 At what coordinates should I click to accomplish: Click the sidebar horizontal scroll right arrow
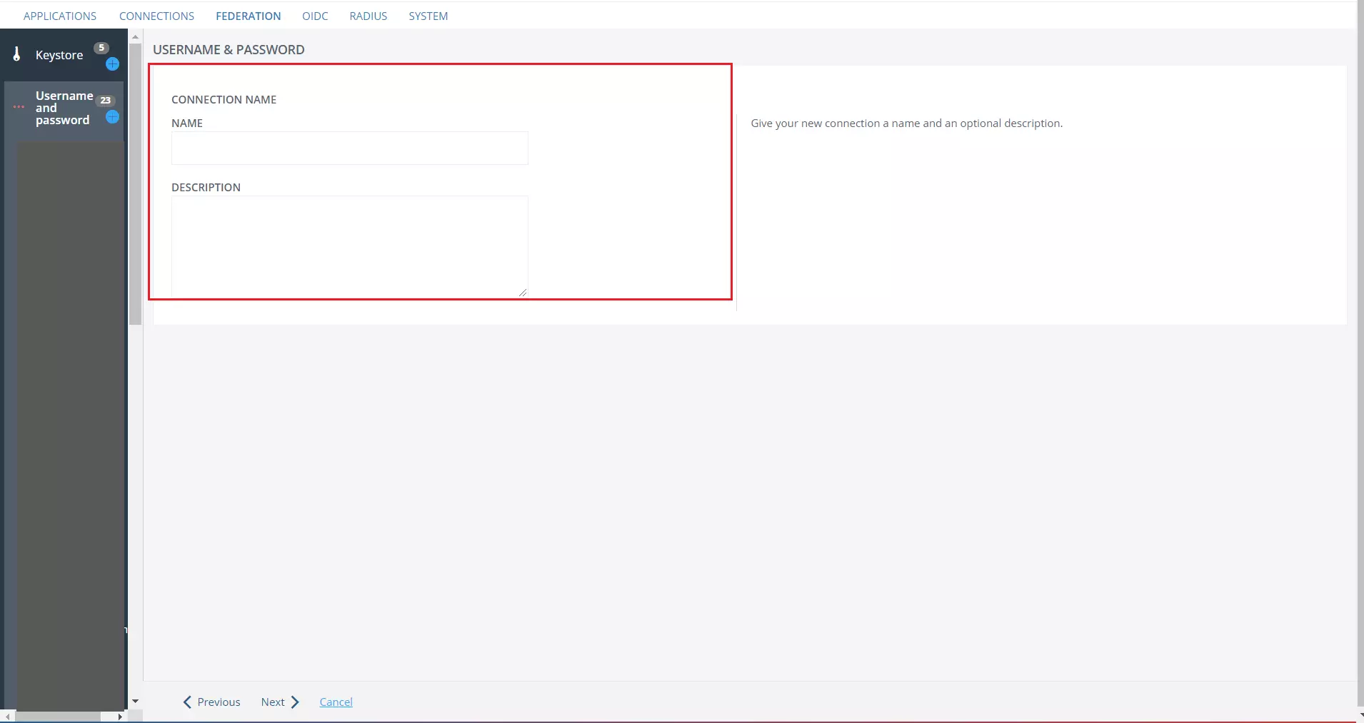tap(120, 717)
